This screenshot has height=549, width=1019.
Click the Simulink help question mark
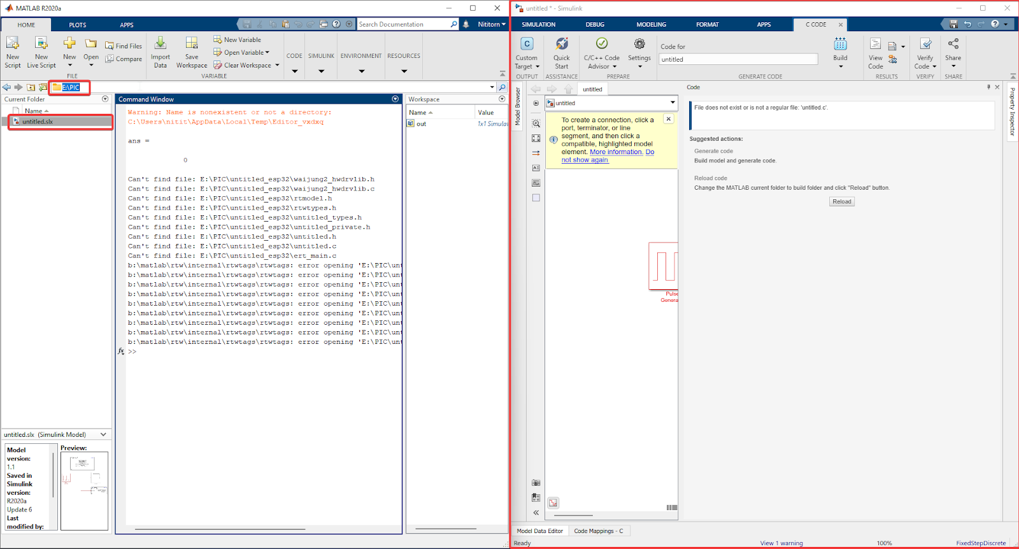[x=995, y=24]
